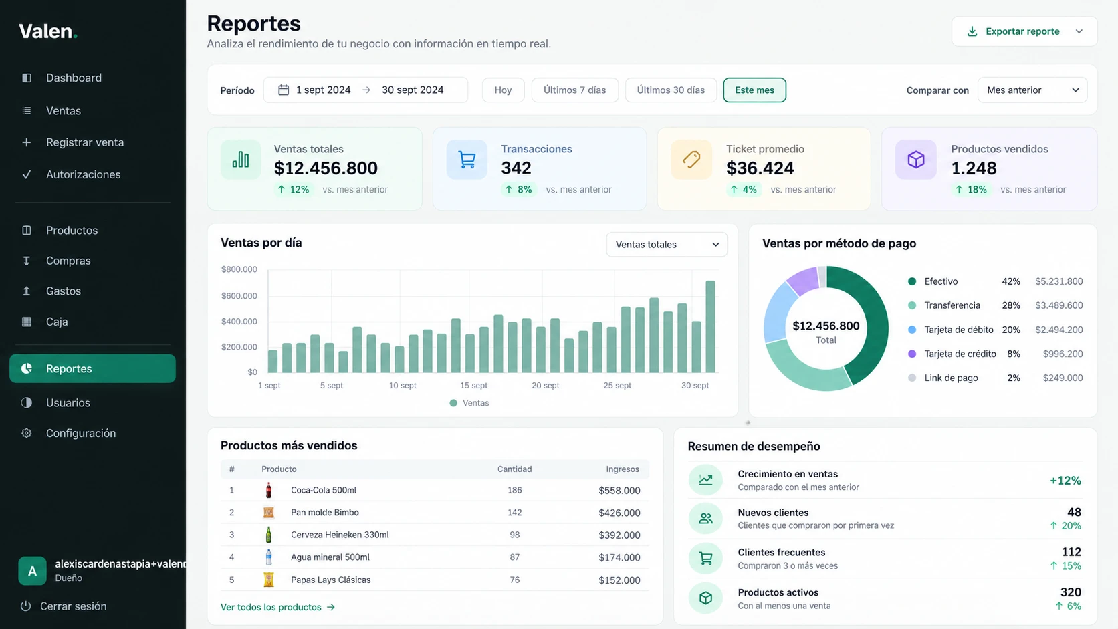The height and width of the screenshot is (629, 1118).
Task: Click the trend icon beside Crecimiento en ventas
Action: click(x=705, y=480)
